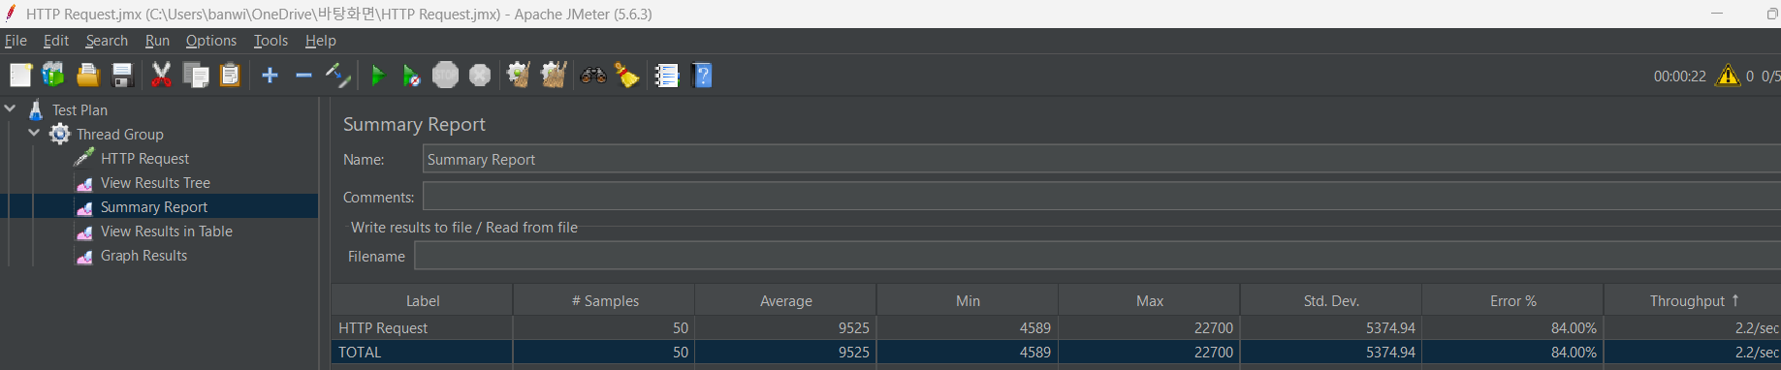
Task: Click the warning triangle error log indicator
Action: 1728,76
